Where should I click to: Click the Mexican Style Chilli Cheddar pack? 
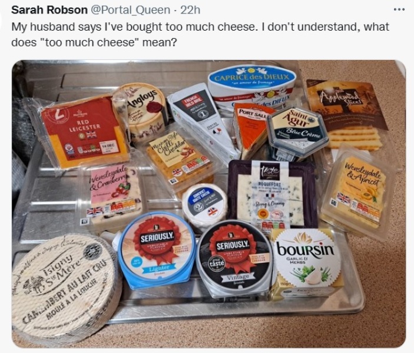180,159
